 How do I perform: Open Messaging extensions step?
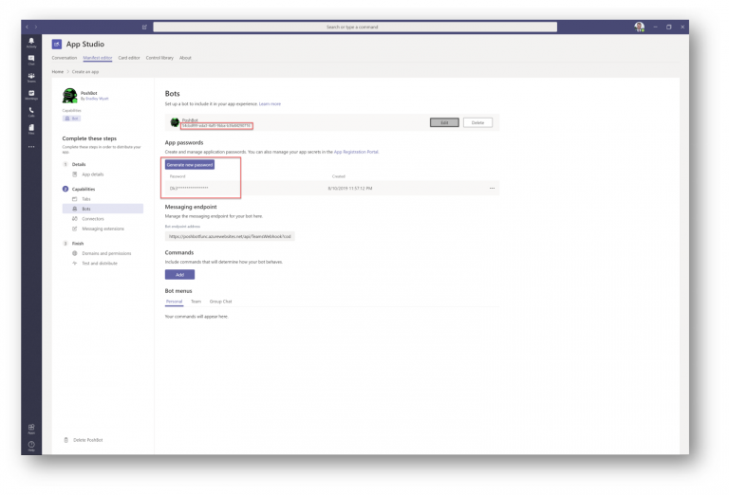103,229
